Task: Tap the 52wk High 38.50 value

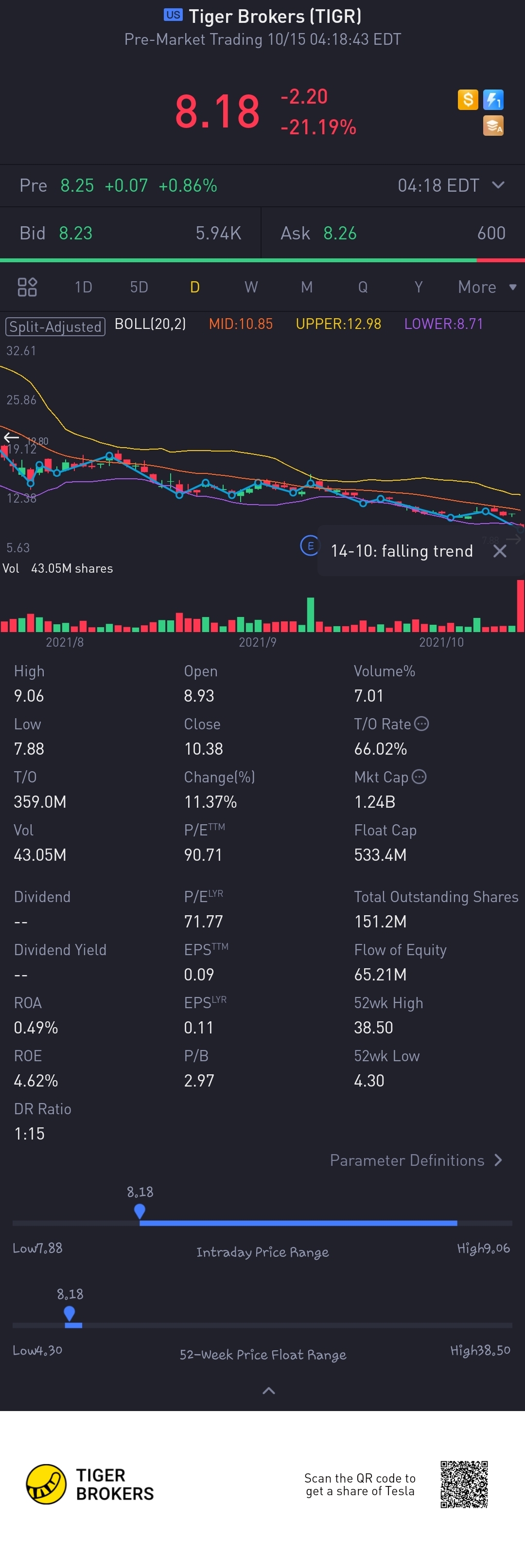Action: click(x=373, y=1028)
